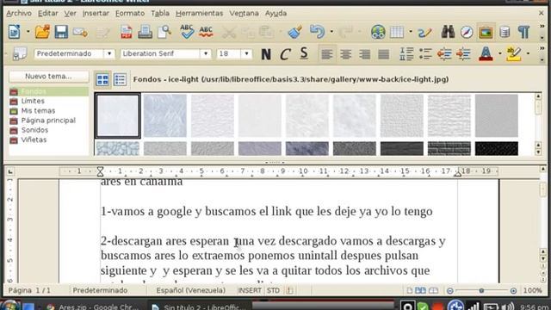Screen dimensions: 551x310
Task: Apply Underline with the S button
Action: click(304, 53)
